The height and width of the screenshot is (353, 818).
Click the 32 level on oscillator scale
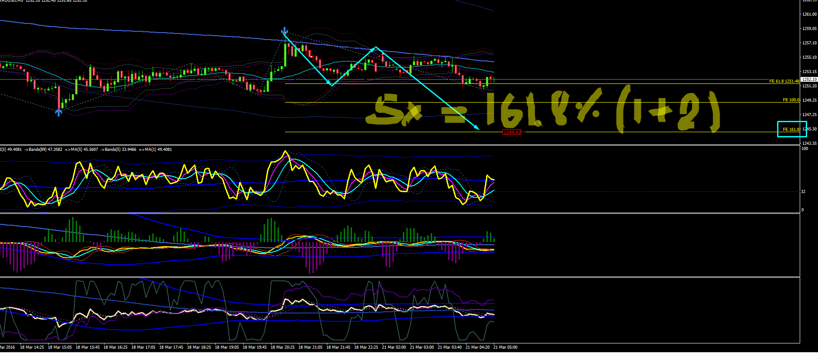(804, 192)
